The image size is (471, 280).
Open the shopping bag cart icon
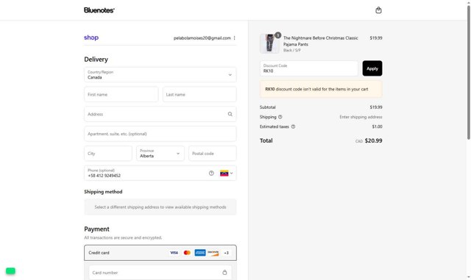(x=378, y=10)
